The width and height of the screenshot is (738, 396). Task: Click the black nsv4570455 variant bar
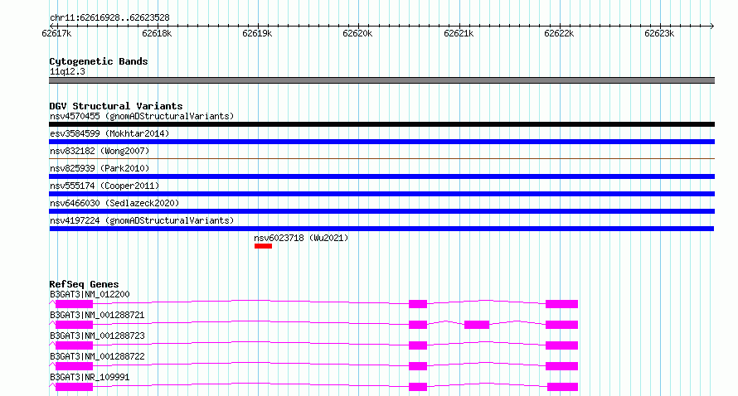tap(381, 124)
